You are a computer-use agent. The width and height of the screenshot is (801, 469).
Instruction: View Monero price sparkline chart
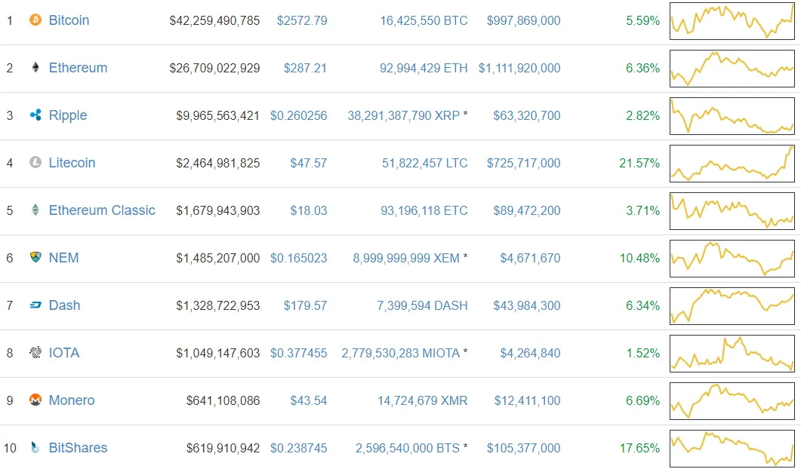pyautogui.click(x=732, y=400)
